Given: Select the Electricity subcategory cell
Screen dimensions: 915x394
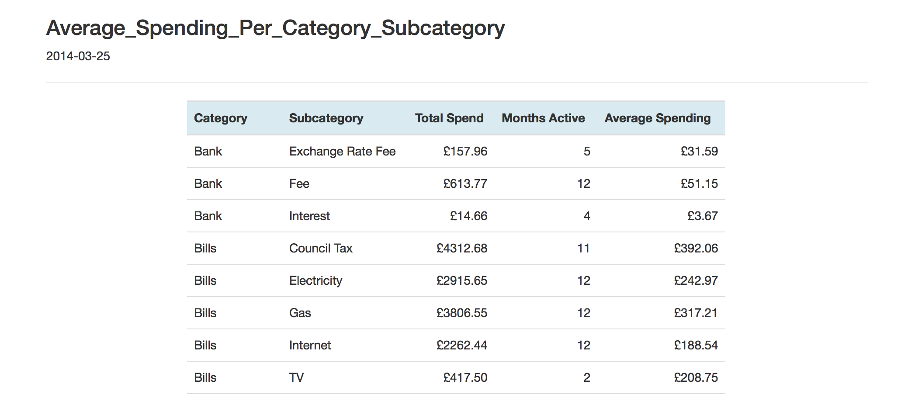Looking at the screenshot, I should [315, 280].
